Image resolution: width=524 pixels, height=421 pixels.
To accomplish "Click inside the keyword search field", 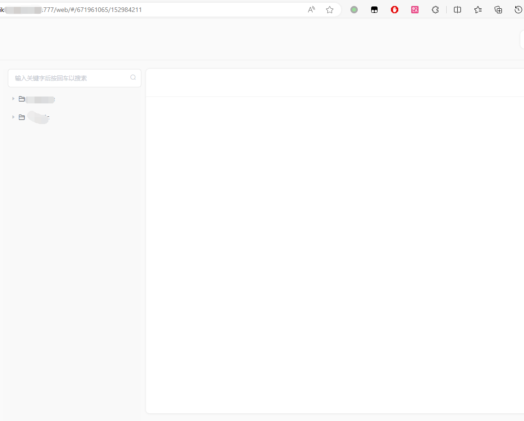I will (x=69, y=78).
